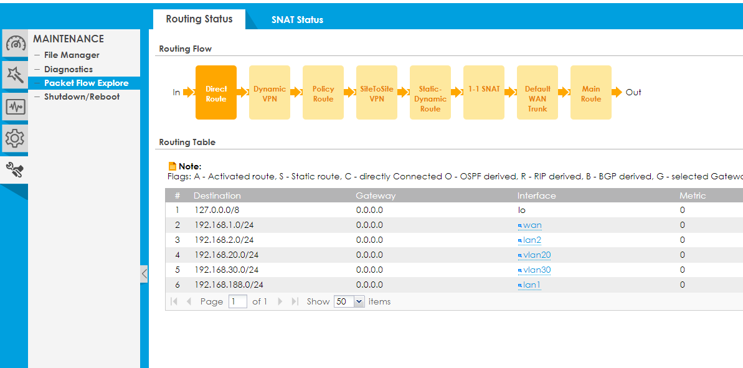
Task: Open File Manager in Maintenance menu
Action: coord(72,55)
